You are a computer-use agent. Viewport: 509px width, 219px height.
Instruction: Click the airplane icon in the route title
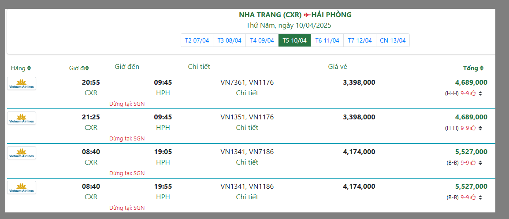point(307,15)
